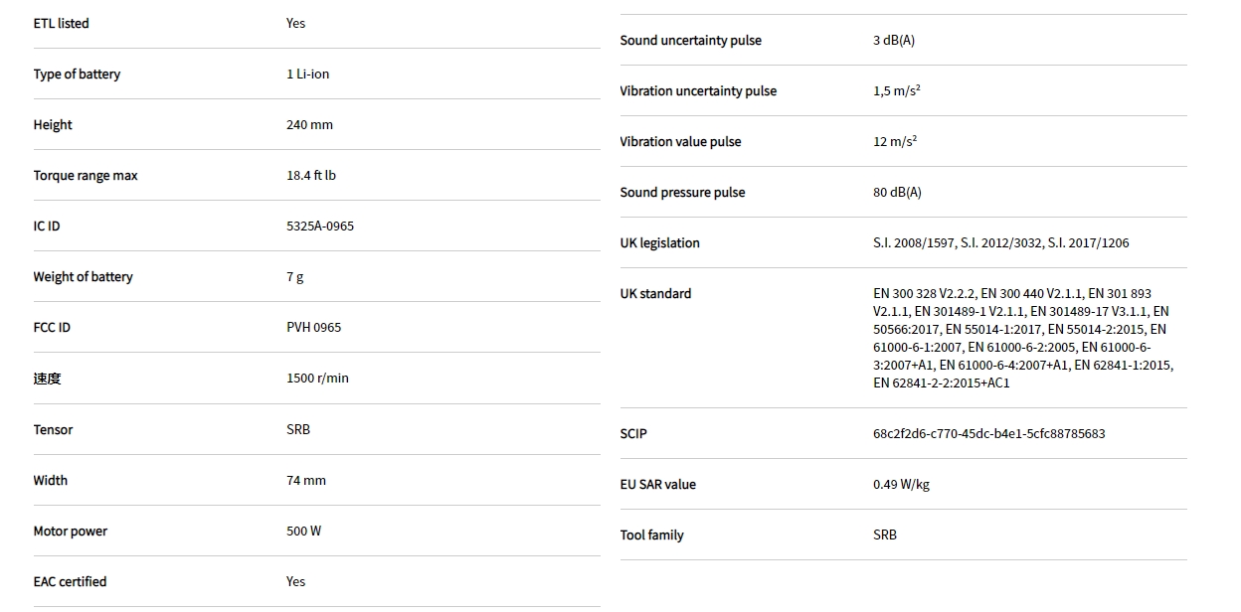Select the Width value 74 mm
This screenshot has width=1241, height=612.
[x=306, y=480]
